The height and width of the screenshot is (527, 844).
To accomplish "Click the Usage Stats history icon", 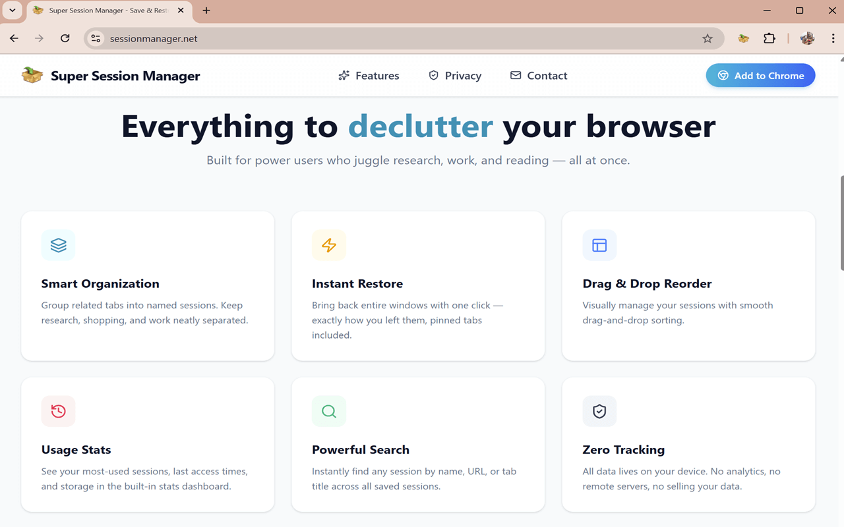I will [58, 411].
